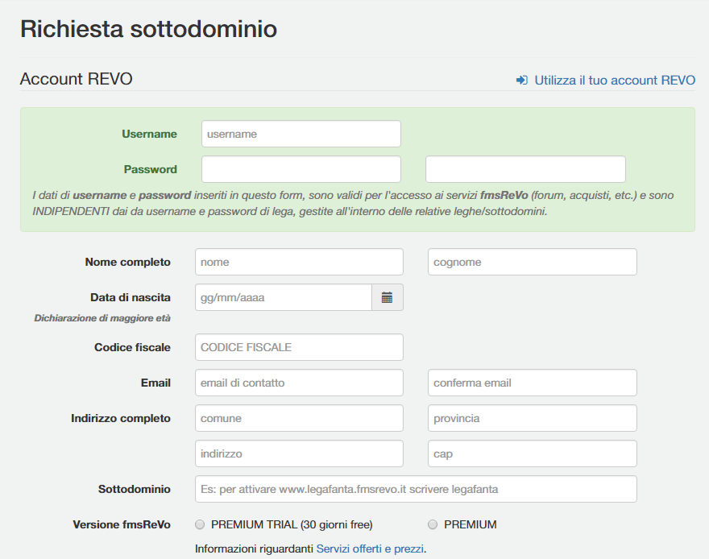
Task: Select PREMIUM TRIAL (30 giorni free) option
Action: [201, 524]
